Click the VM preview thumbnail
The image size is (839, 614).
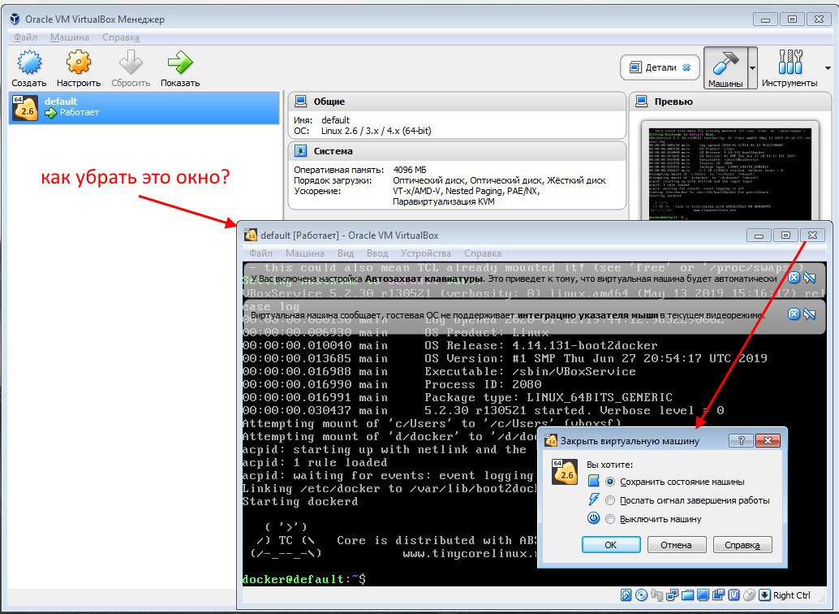coord(729,174)
